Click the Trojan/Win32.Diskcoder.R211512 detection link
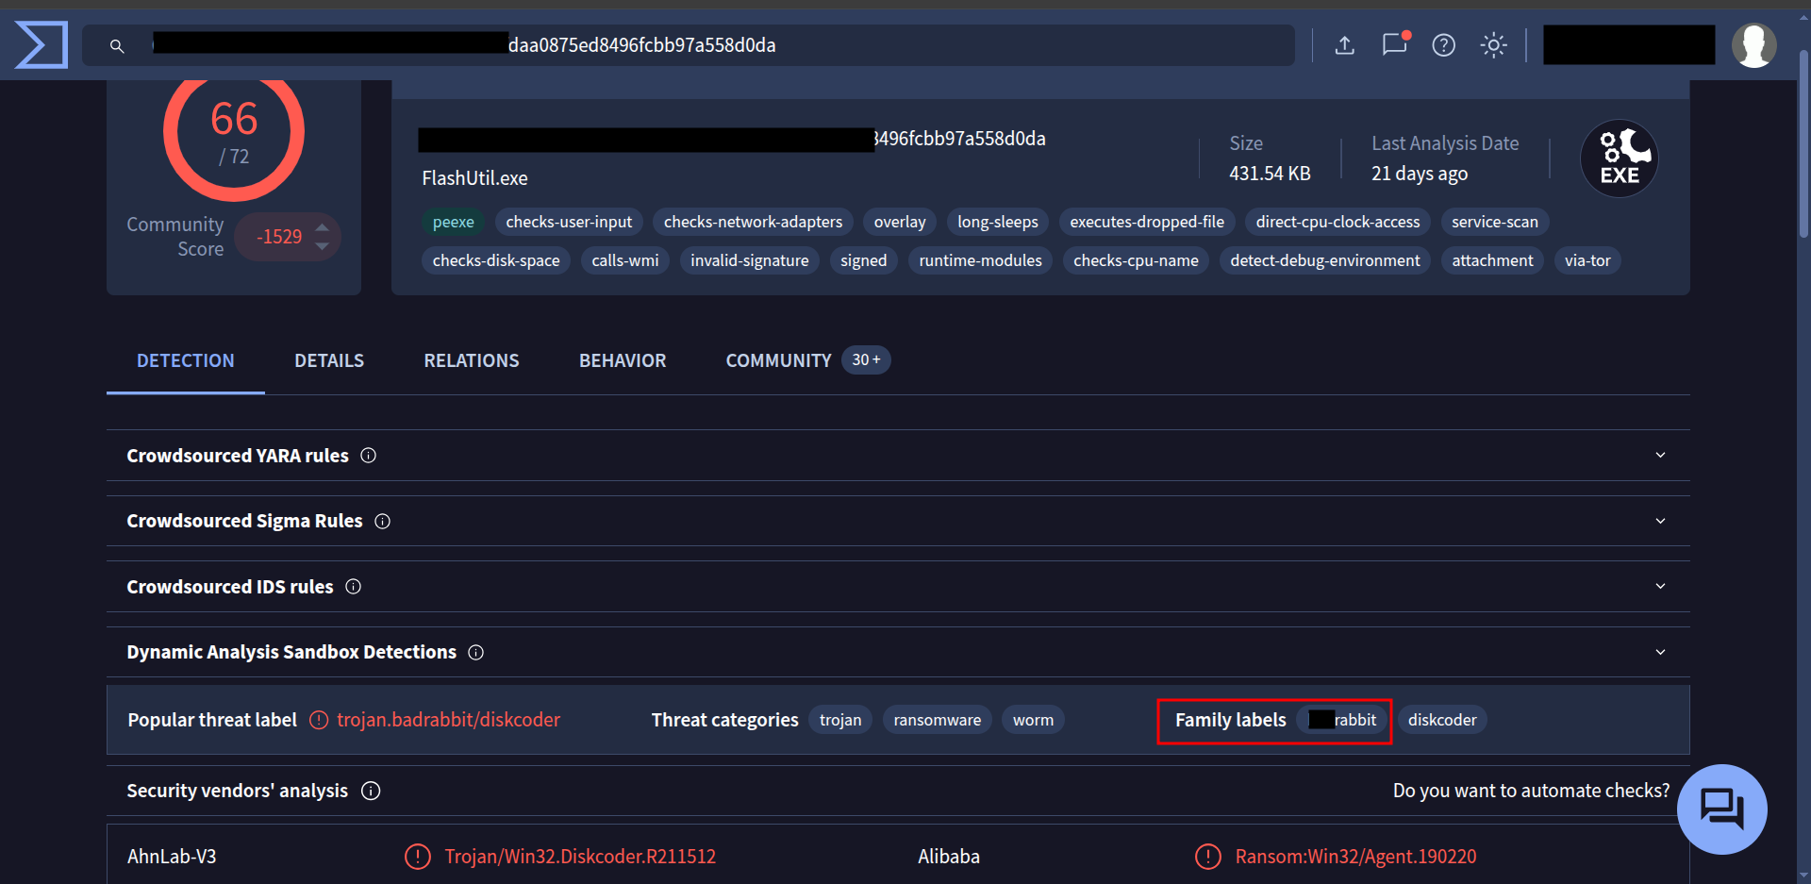Viewport: 1811px width, 884px height. 580,856
